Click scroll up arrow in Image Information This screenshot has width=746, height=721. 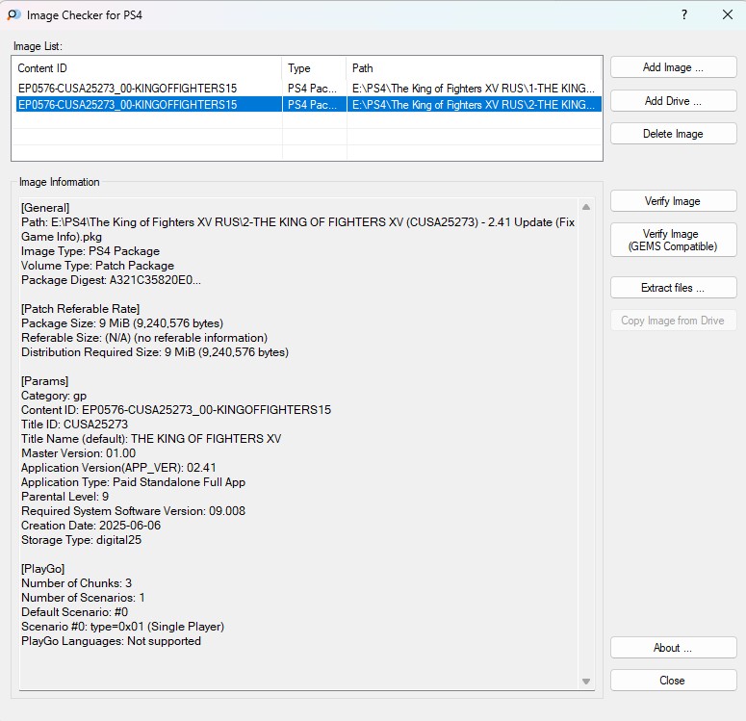coord(586,207)
